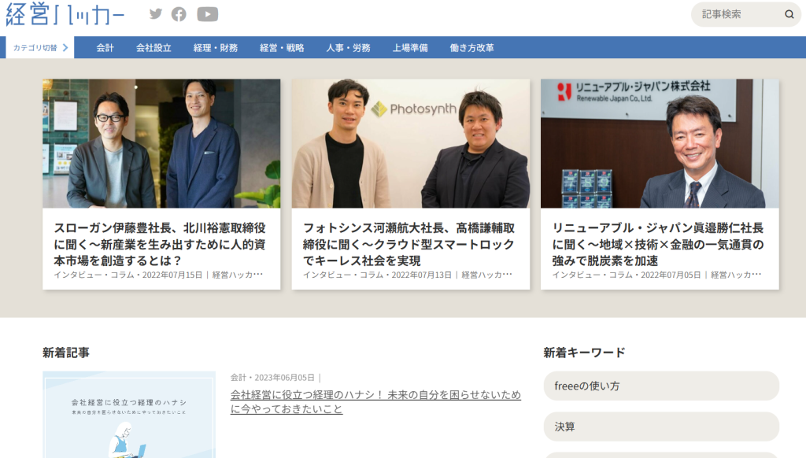Open the YouTube icon link
806x458 pixels.
207,14
